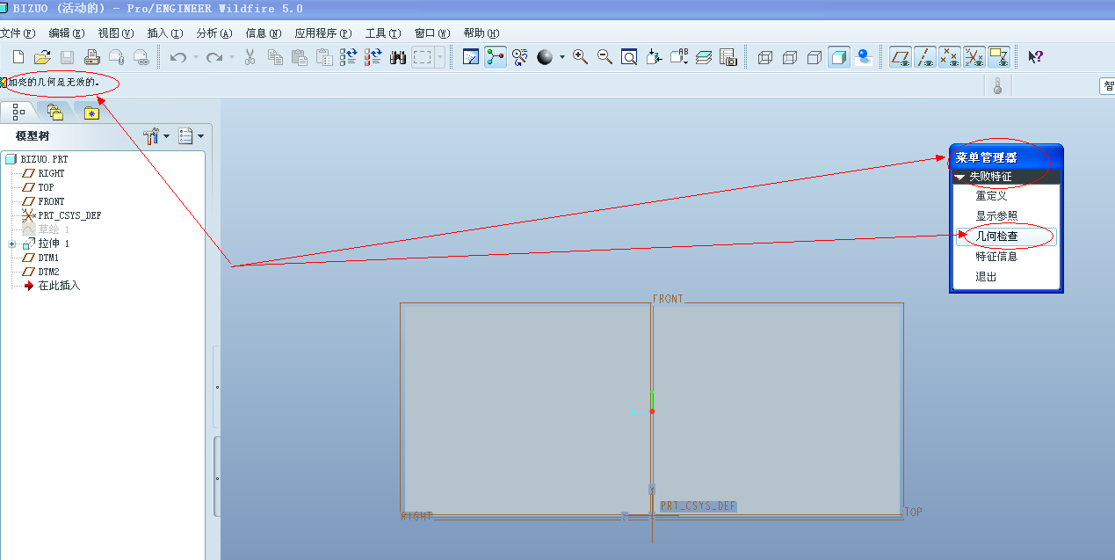Screen dimensions: 1115x560
Task: Cut selection with the scissors icon
Action: click(x=250, y=57)
